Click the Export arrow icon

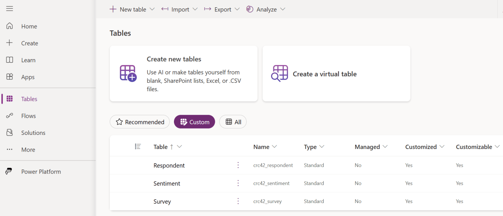[207, 9]
